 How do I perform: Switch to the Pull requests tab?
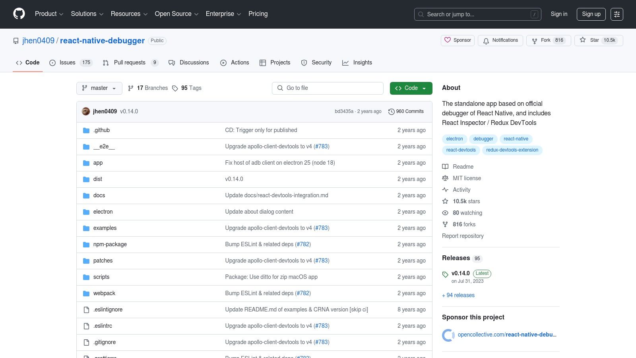[x=130, y=62]
